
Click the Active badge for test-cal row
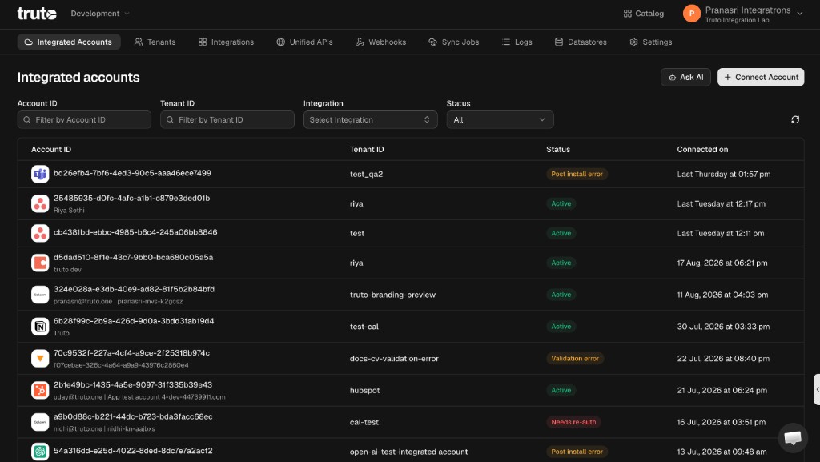pos(561,327)
